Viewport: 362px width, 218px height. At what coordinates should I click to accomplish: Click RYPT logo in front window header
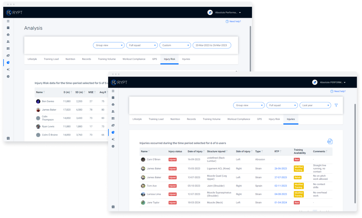click(x=119, y=82)
